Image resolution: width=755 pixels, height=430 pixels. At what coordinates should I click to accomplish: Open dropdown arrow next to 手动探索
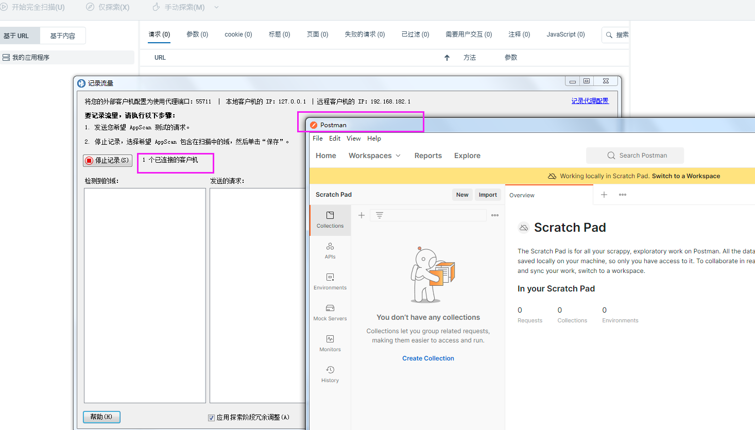pyautogui.click(x=216, y=7)
